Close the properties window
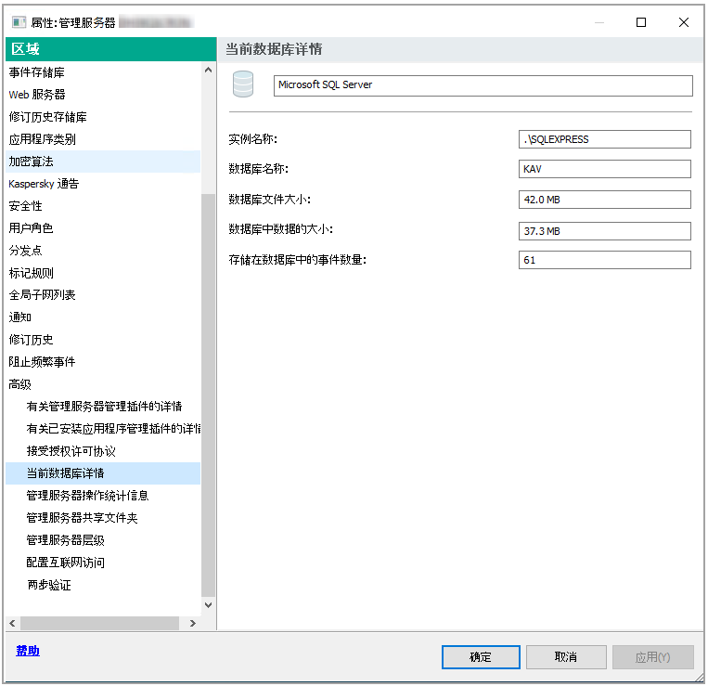This screenshot has width=708, height=686. (x=684, y=22)
